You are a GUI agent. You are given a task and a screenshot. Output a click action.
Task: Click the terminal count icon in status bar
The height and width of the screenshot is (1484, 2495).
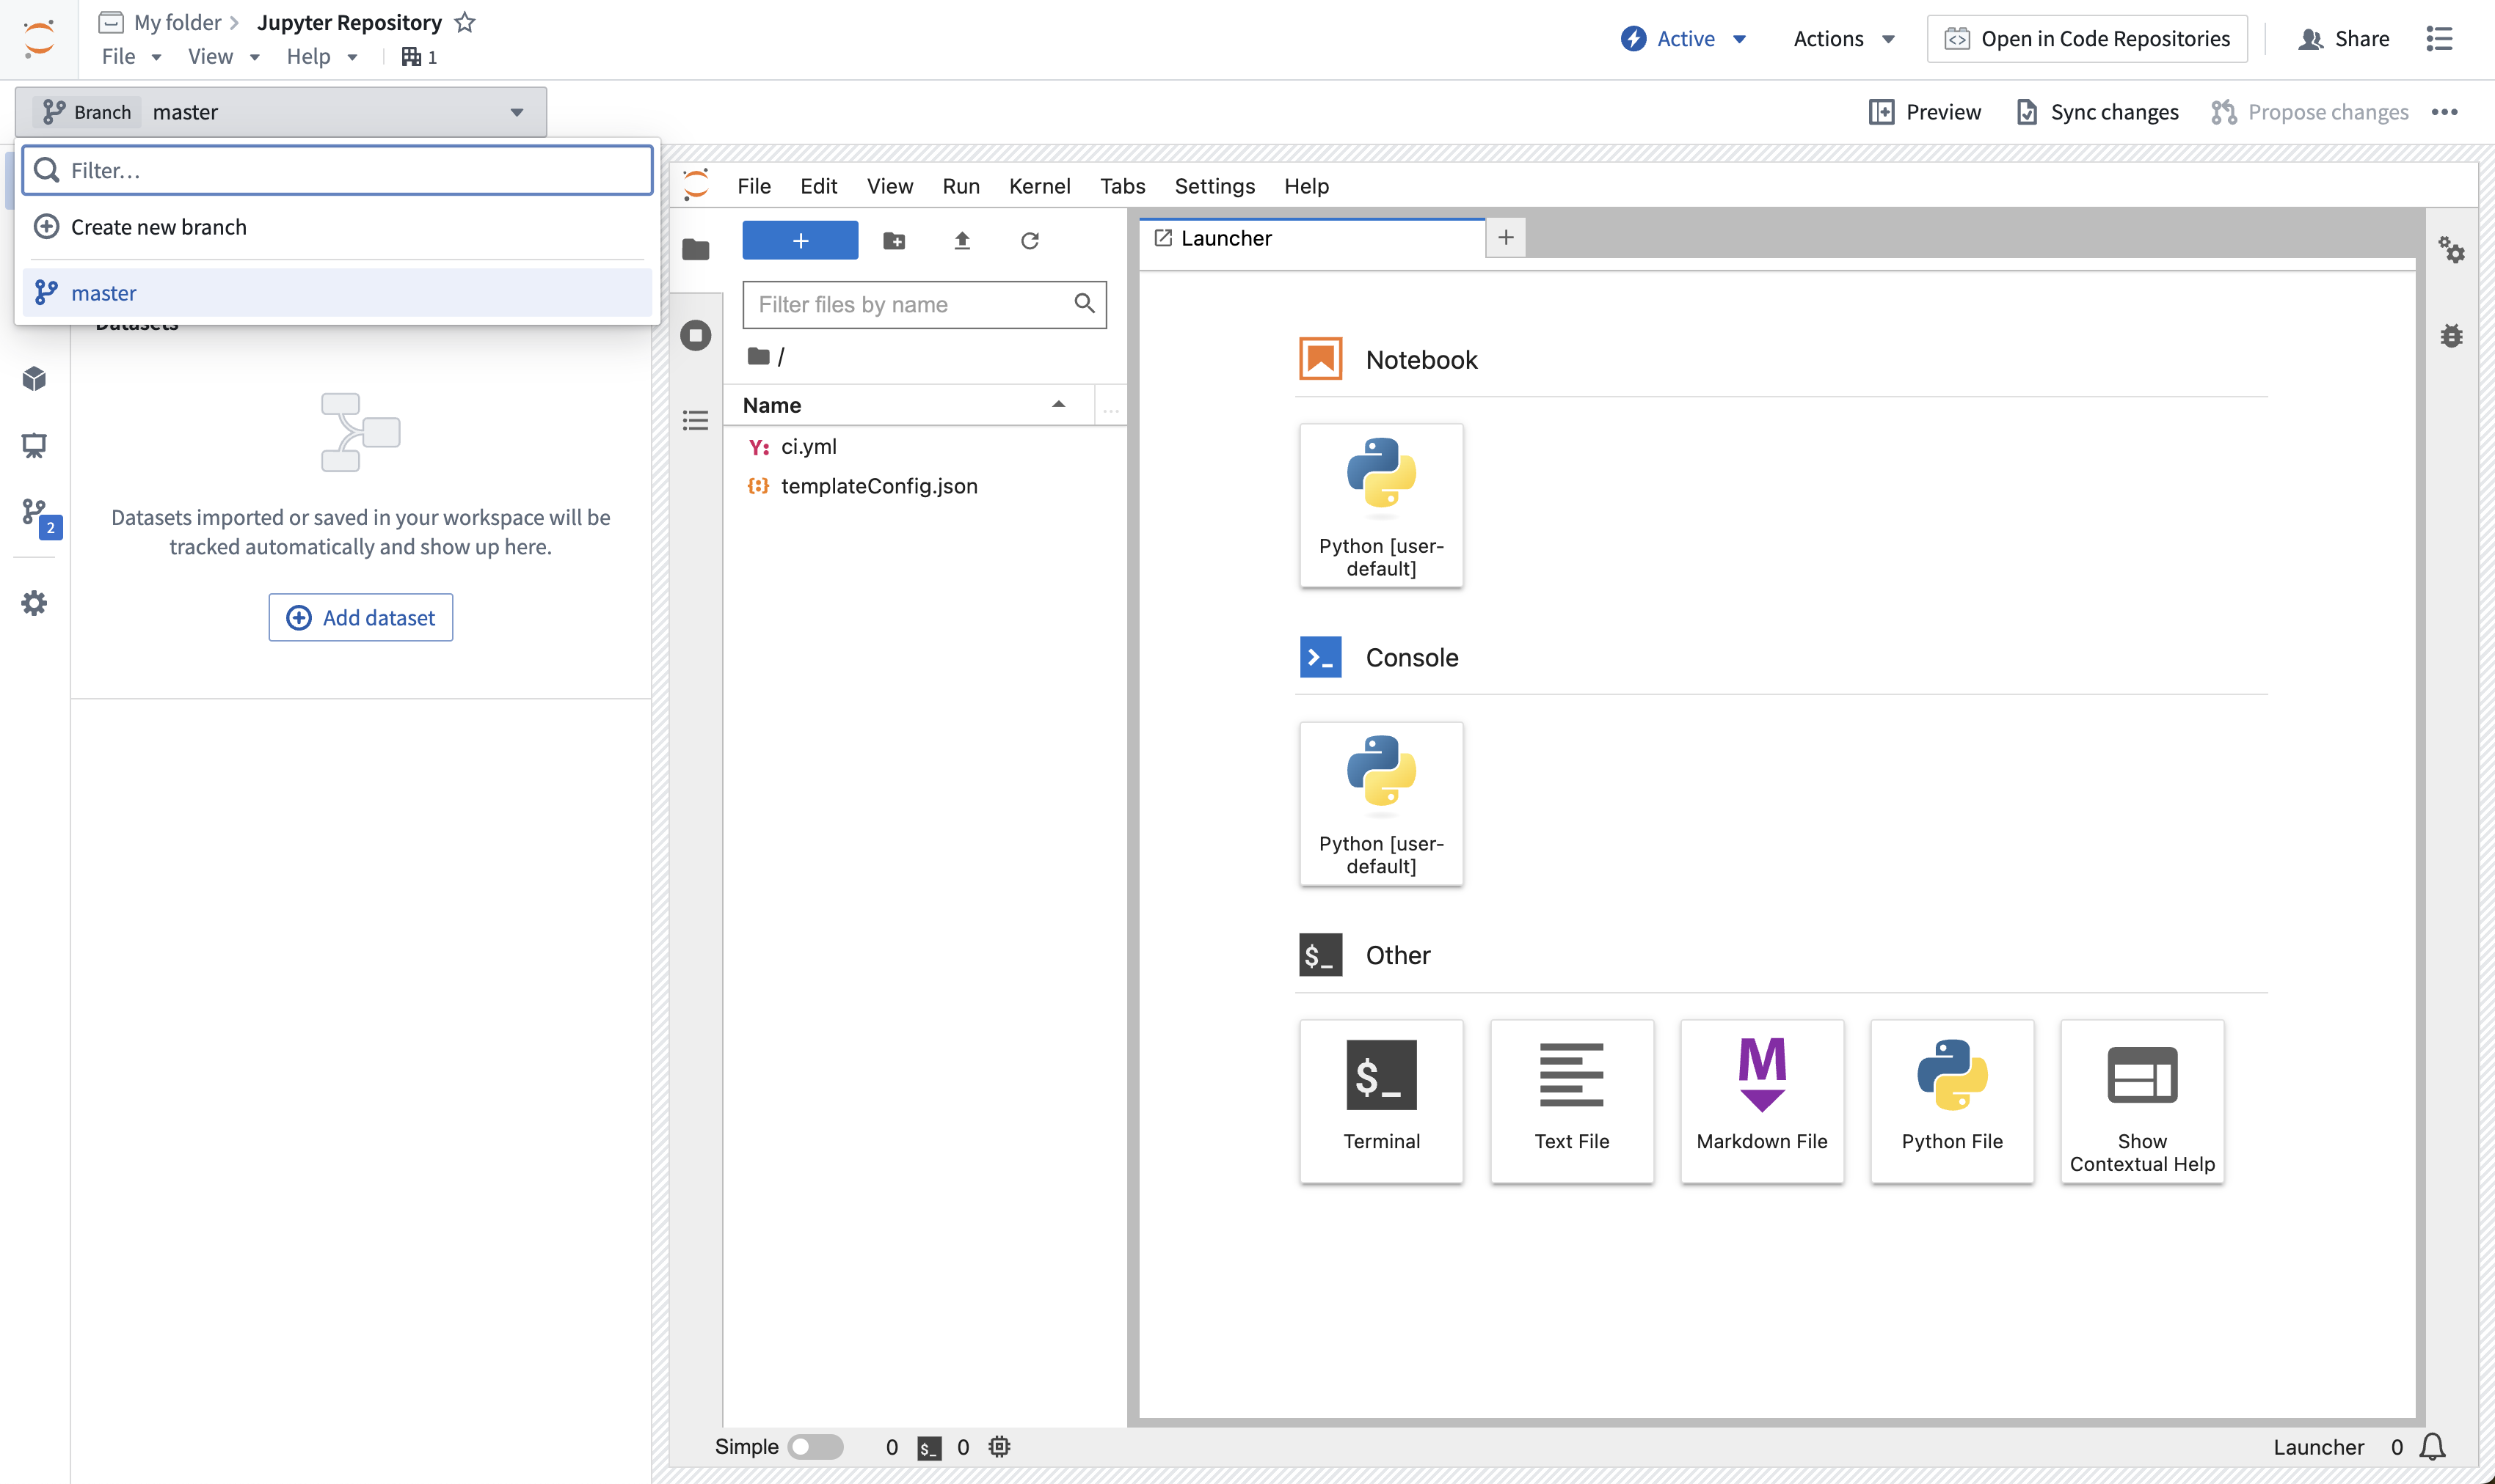pos(929,1448)
